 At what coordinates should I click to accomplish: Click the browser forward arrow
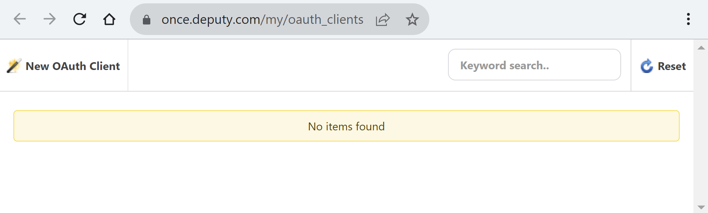(50, 19)
